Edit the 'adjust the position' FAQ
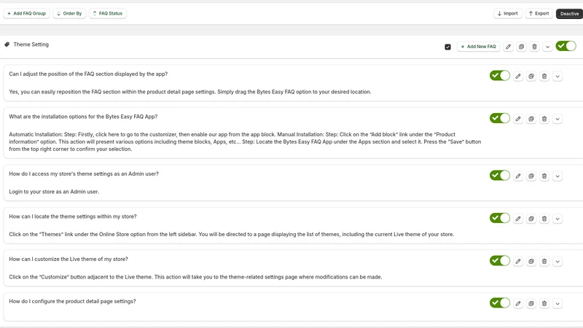 (x=518, y=77)
